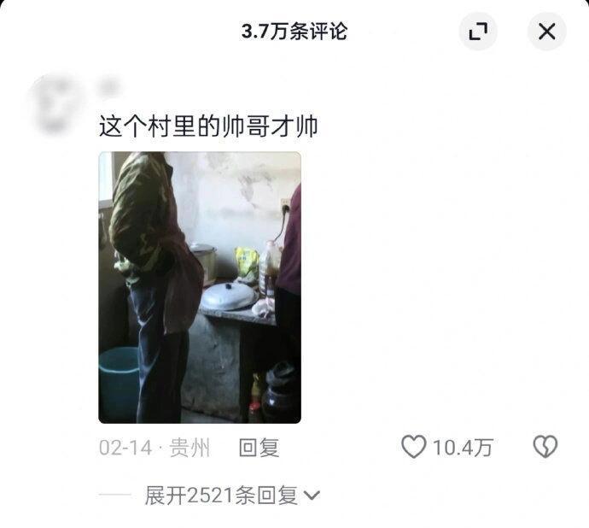Click the white pot lid in the photo
This screenshot has width=589, height=528.
click(229, 296)
